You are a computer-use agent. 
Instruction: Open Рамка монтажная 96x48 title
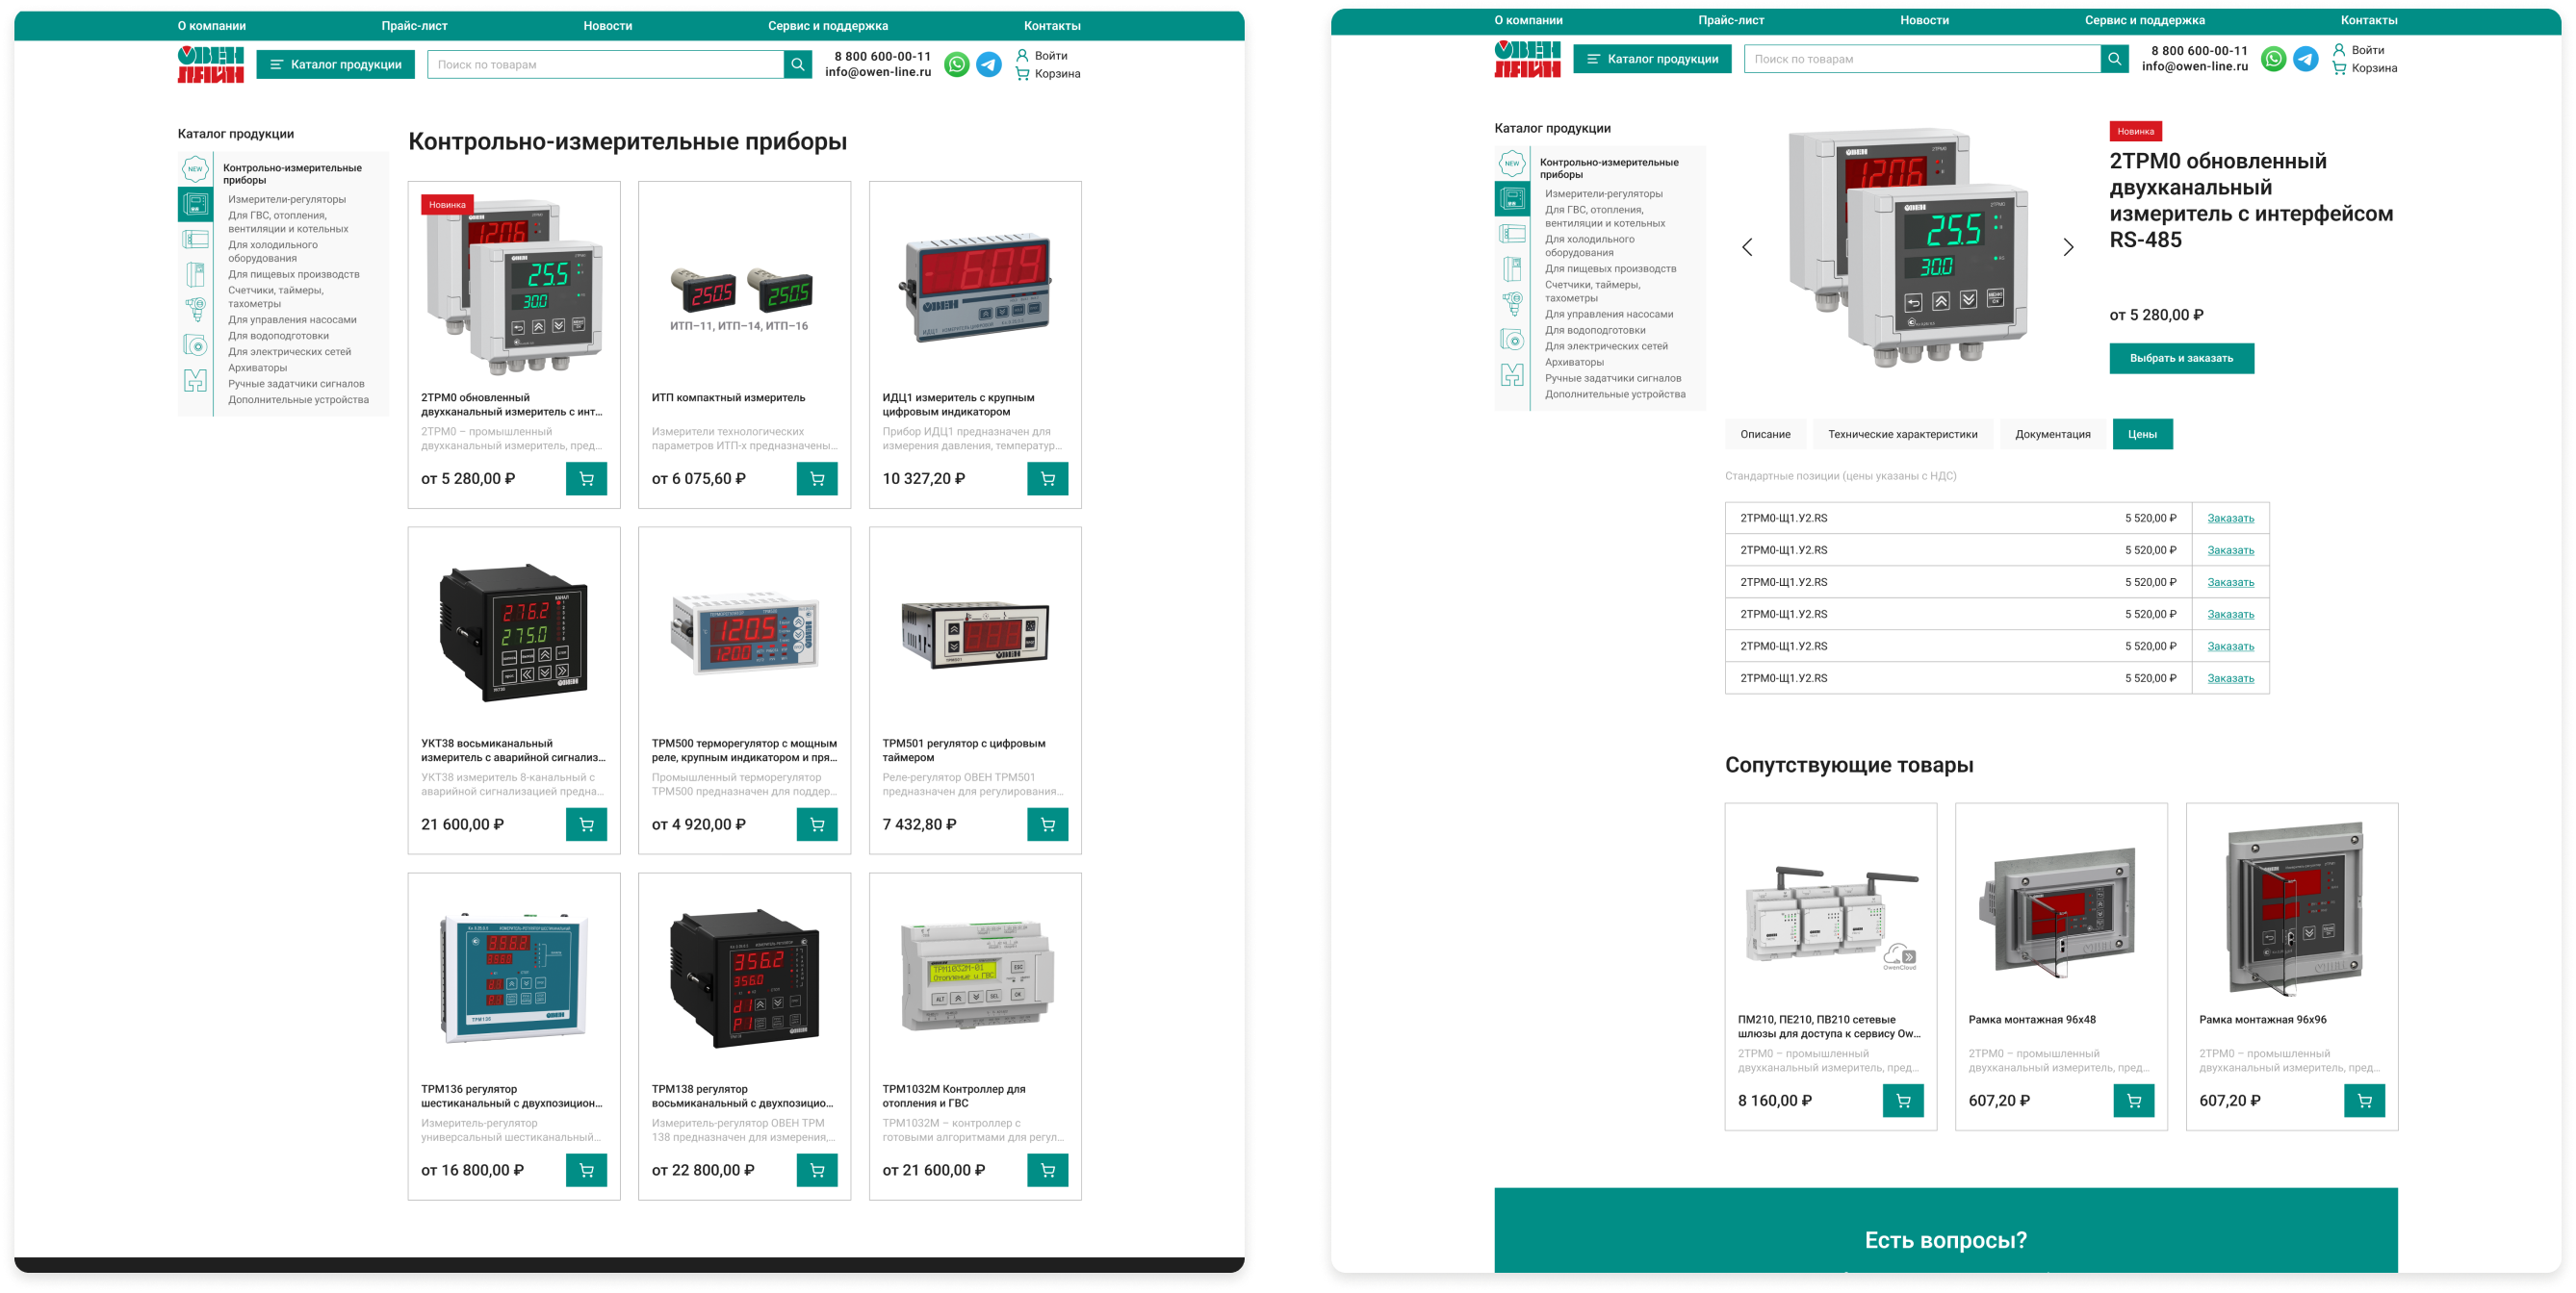click(2032, 1020)
